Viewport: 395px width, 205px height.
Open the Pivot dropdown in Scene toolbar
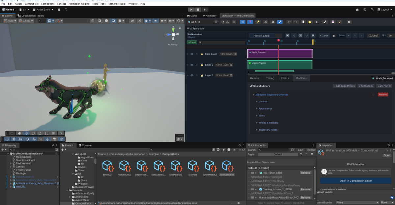(11, 21)
